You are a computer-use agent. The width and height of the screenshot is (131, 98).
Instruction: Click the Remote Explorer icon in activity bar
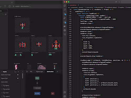click(x=65, y=34)
